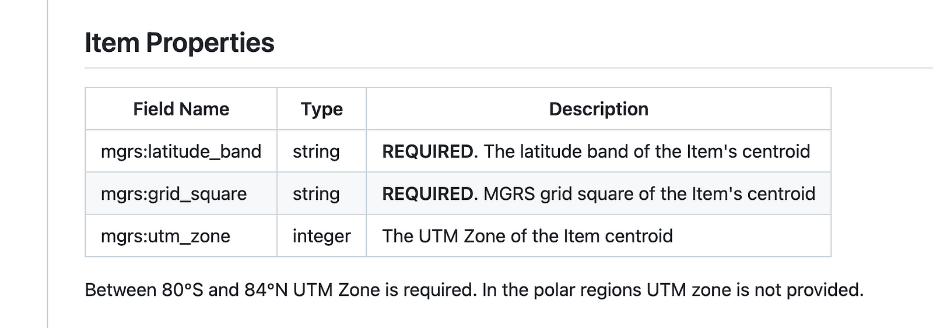
Task: Select the integer type cell
Action: click(x=321, y=236)
